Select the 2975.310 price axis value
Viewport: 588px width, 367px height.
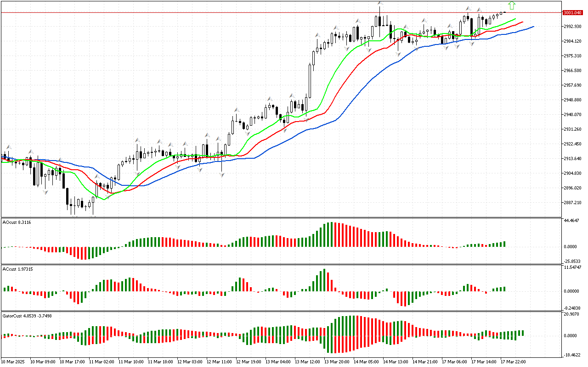[572, 56]
